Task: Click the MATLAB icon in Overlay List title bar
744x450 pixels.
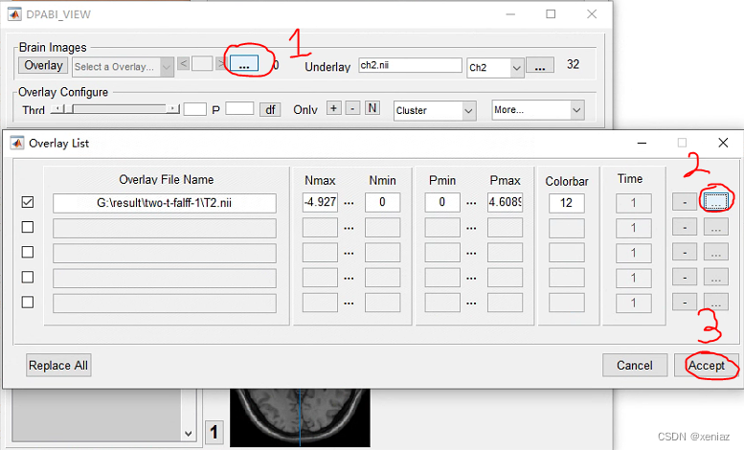Action: 17,143
